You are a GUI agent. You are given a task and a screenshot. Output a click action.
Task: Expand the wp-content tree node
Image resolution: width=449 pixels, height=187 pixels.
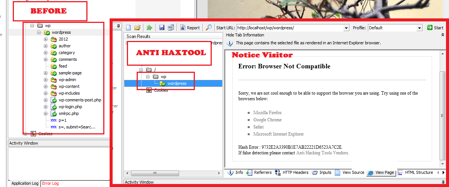(x=45, y=86)
